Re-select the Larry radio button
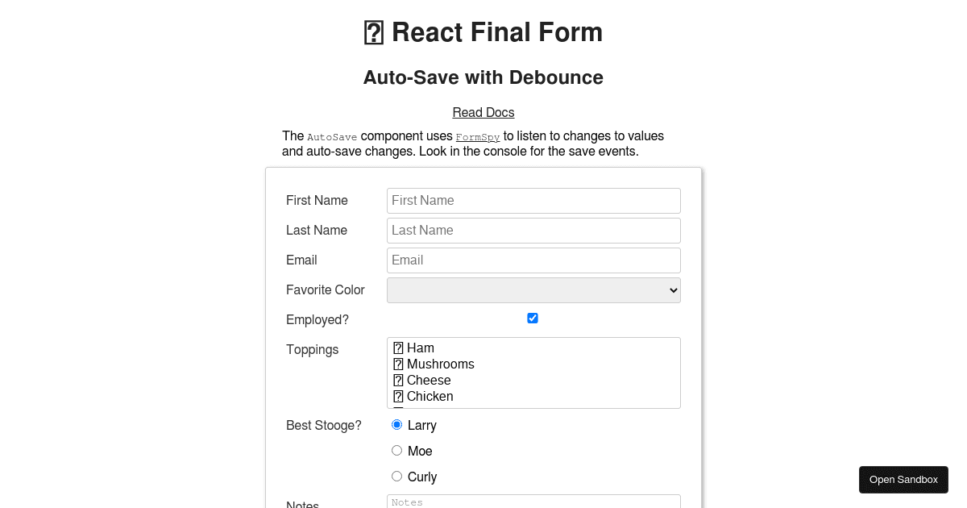 [396, 423]
